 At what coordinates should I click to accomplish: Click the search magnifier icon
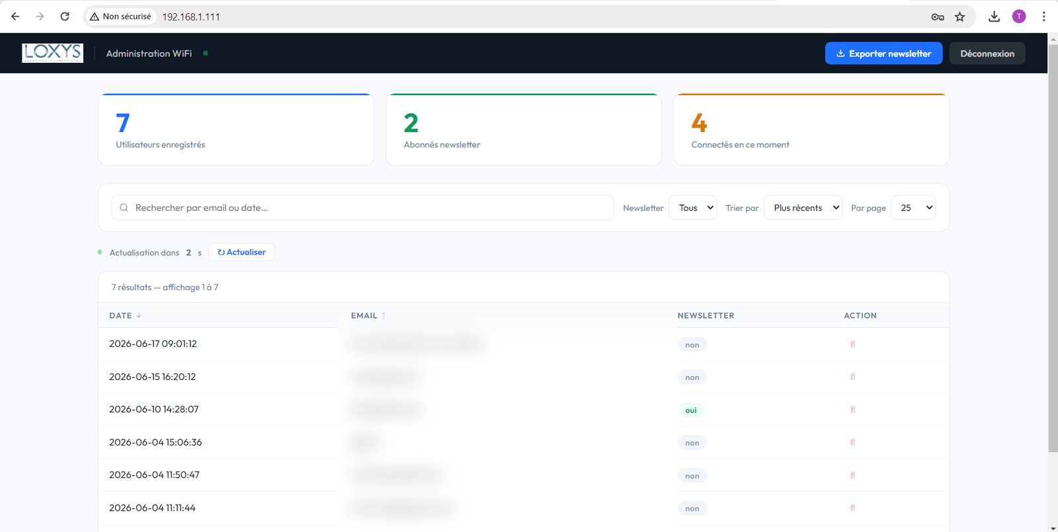[x=124, y=208]
